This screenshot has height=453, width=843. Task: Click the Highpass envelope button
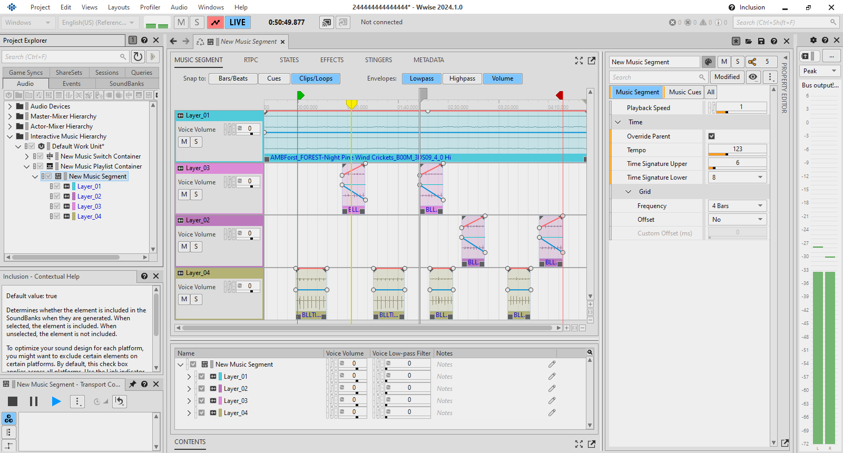(x=462, y=78)
